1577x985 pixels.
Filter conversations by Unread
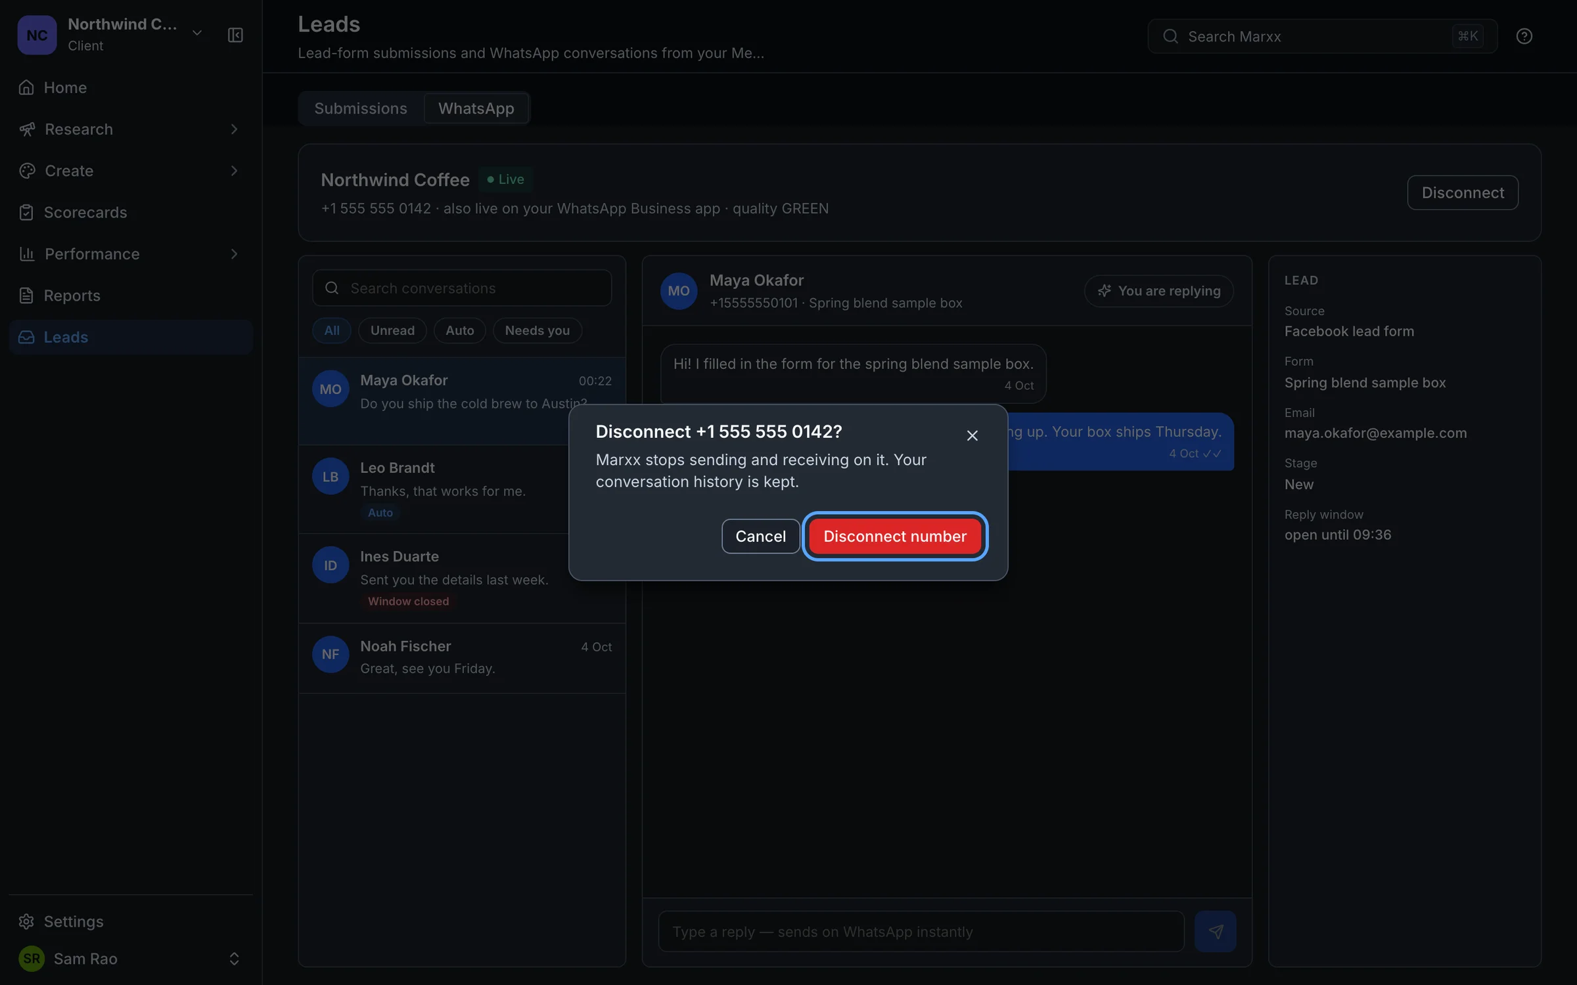click(x=392, y=330)
